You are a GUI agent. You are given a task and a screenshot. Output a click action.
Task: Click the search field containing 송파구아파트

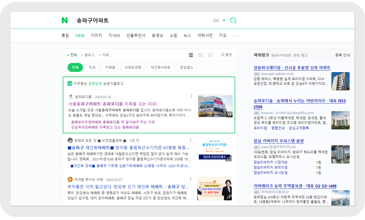(x=143, y=21)
